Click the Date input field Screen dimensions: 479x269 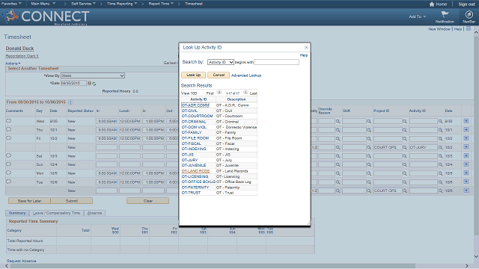tap(73, 83)
